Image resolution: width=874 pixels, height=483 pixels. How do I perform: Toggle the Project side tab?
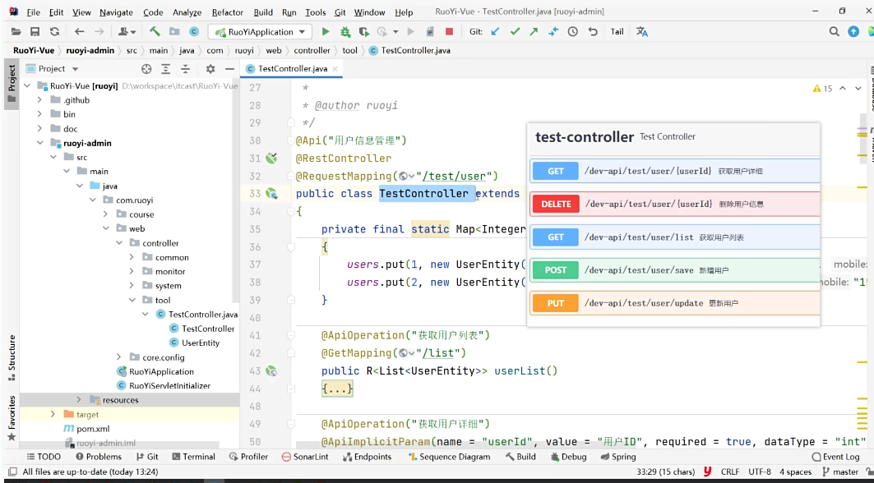click(12, 83)
